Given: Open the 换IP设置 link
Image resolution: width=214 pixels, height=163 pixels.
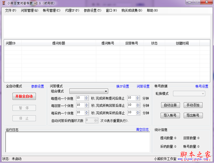Looking at the screenshot, I should coord(123,86).
